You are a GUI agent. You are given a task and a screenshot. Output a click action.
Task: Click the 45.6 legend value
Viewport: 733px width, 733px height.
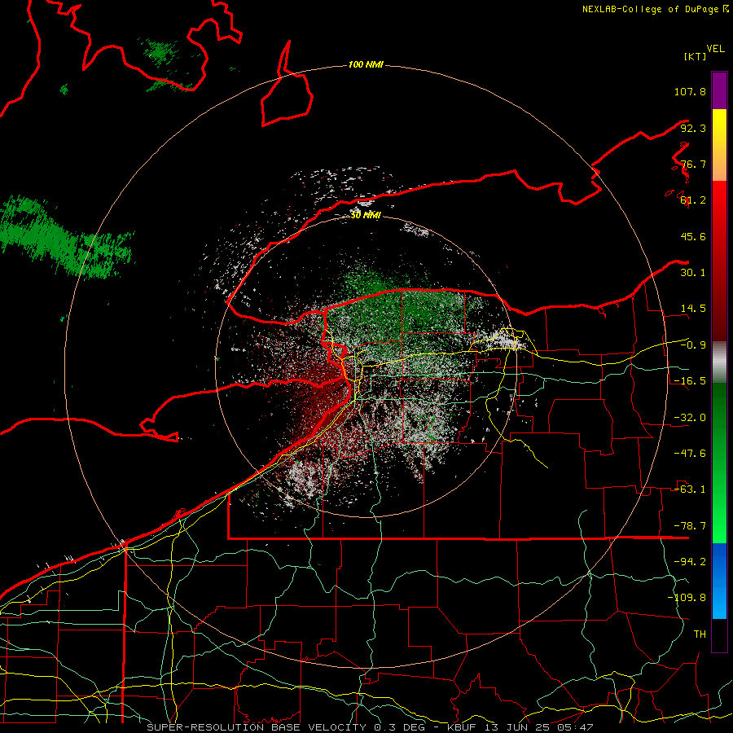(693, 236)
